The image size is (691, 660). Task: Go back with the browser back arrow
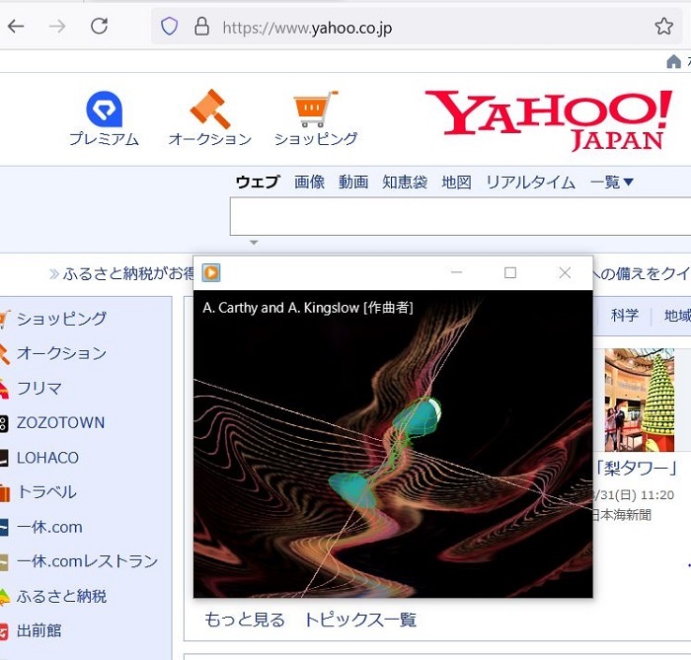click(16, 27)
